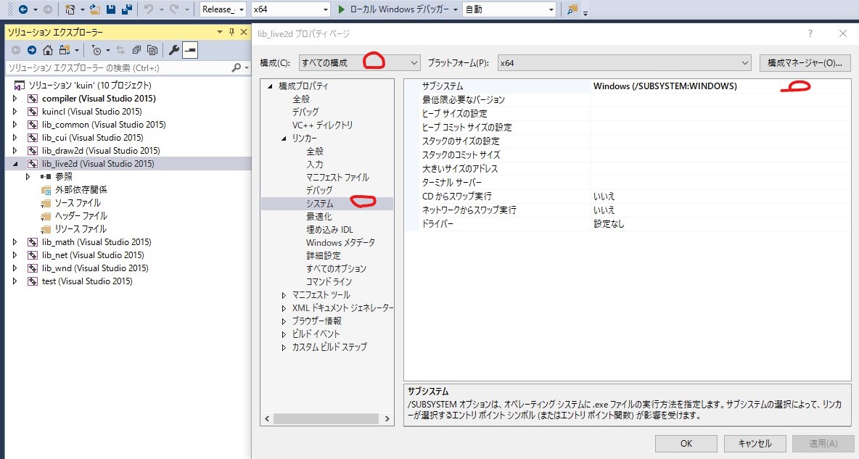The width and height of the screenshot is (859, 459).
Task: Open Properties via the wrench icon
Action: tap(173, 50)
